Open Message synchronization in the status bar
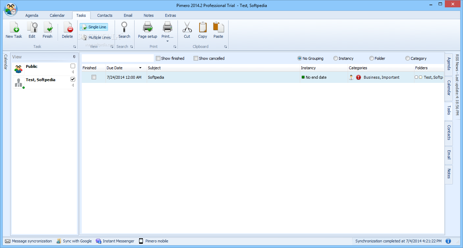Viewport: 463px width, 248px height. point(28,241)
